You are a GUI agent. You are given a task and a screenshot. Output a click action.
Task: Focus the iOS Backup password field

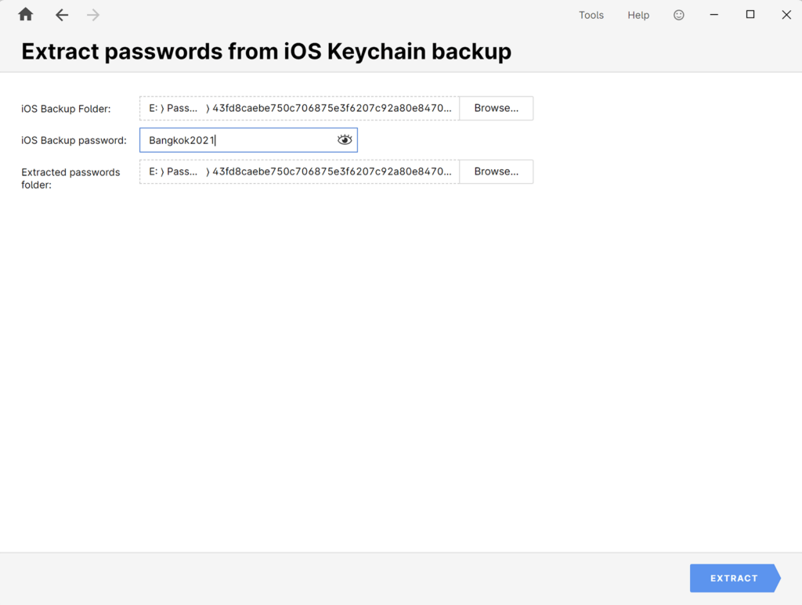click(248, 140)
